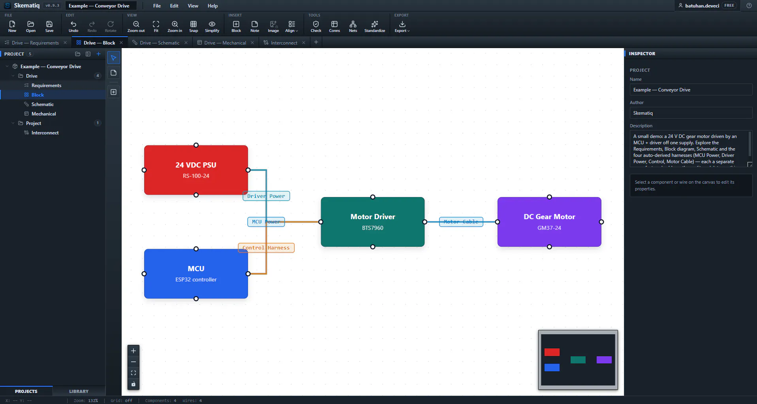Create a new file with the New icon
757x404 pixels.
click(12, 26)
